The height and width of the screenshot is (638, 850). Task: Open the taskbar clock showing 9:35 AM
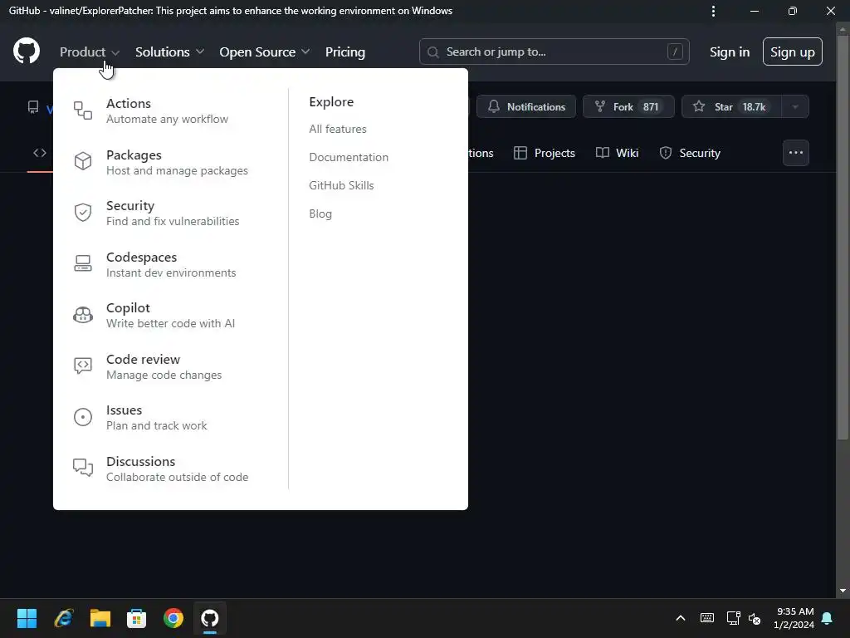click(794, 618)
